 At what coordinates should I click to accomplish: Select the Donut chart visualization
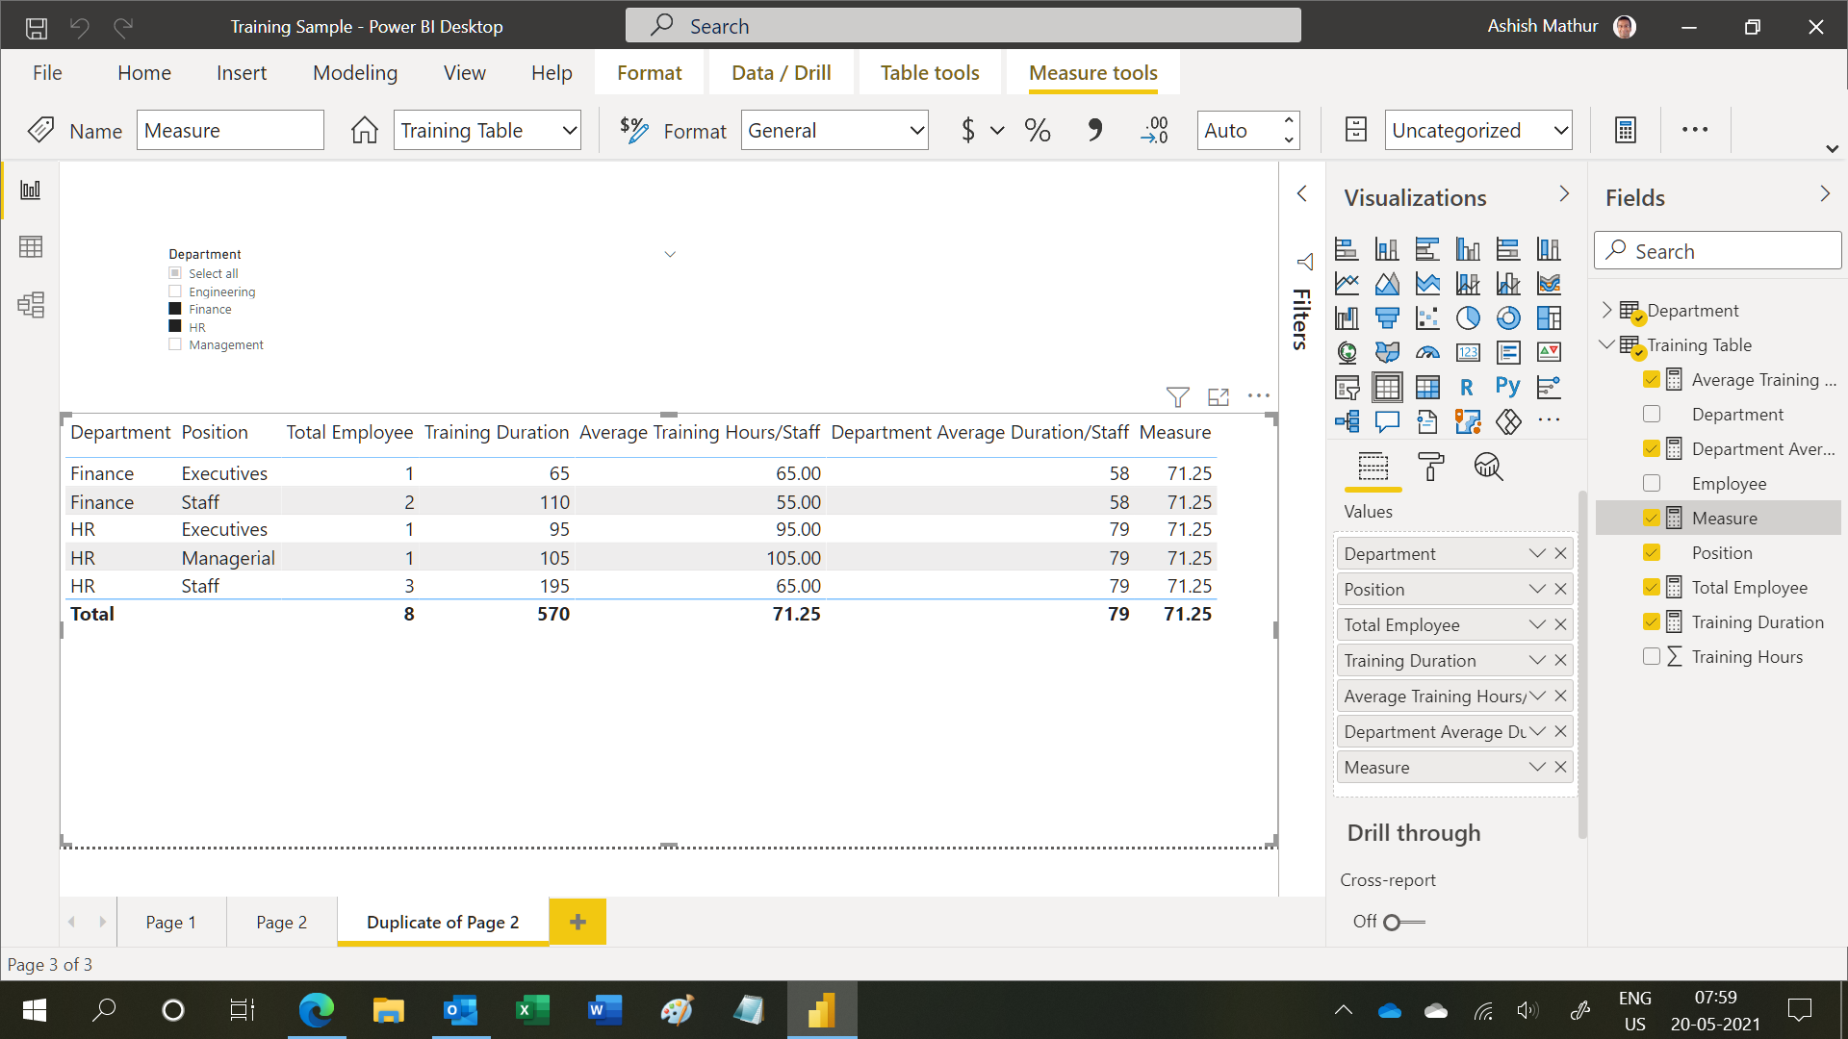pyautogui.click(x=1508, y=318)
